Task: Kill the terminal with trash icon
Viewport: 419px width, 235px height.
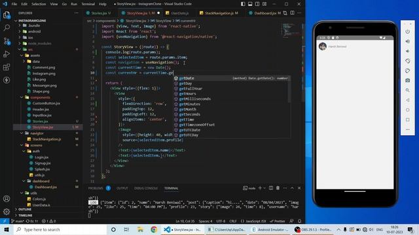Action: pos(278,188)
